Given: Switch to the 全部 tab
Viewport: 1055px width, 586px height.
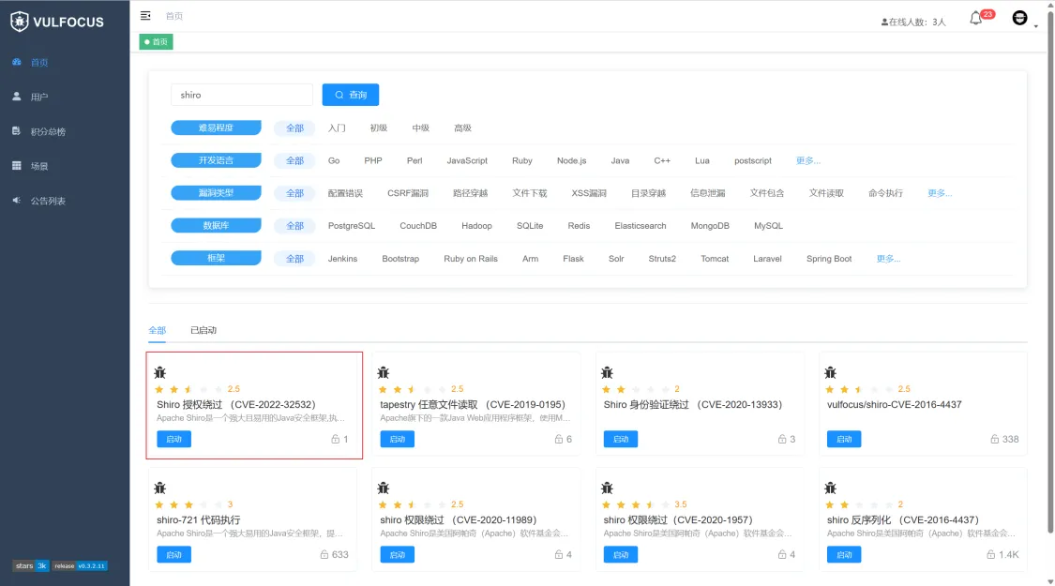Looking at the screenshot, I should (157, 330).
